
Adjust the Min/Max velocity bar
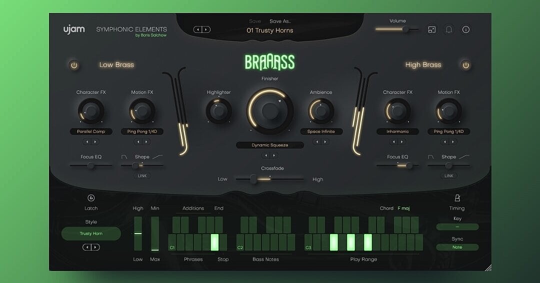155,234
